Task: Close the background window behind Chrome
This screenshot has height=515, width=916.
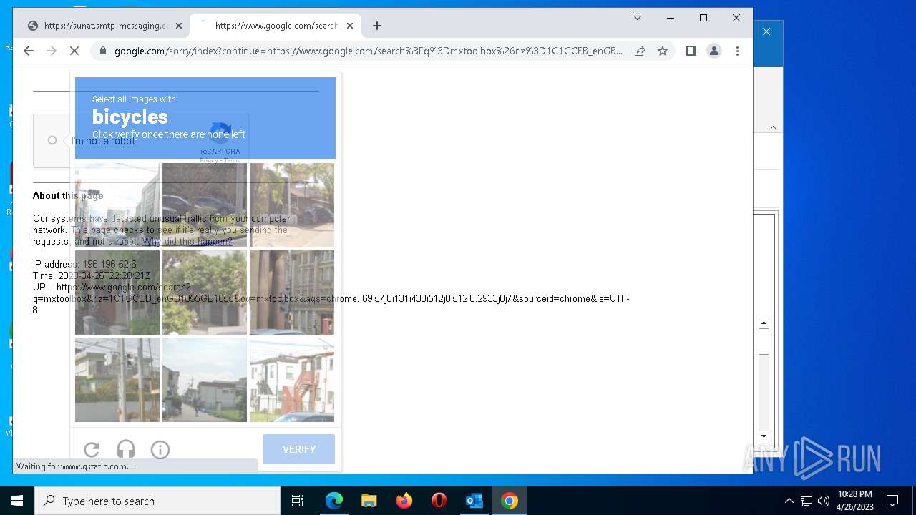Action: (x=766, y=31)
